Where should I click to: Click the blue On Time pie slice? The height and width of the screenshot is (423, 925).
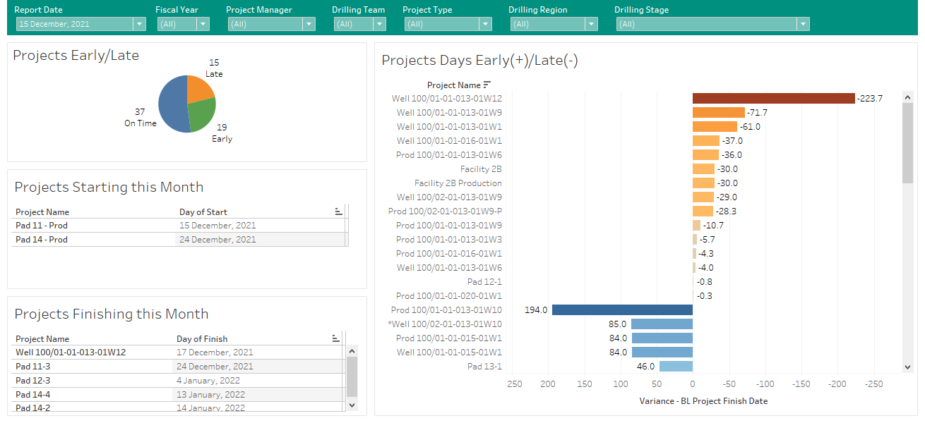tap(172, 106)
